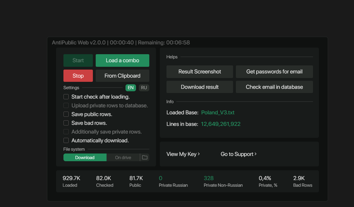Click Load a combo
The image size is (354, 207).
pyautogui.click(x=122, y=60)
